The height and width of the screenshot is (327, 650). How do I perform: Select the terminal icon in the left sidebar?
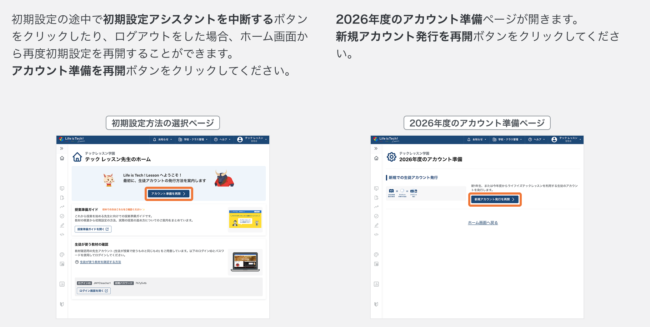pyautogui.click(x=61, y=188)
